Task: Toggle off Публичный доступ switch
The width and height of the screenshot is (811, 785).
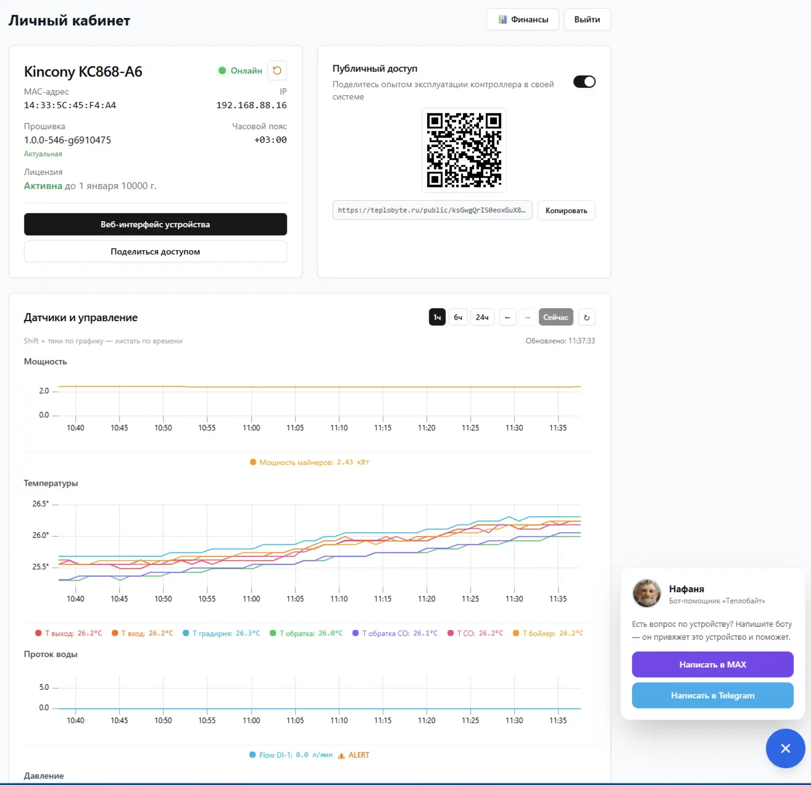Action: [x=584, y=82]
